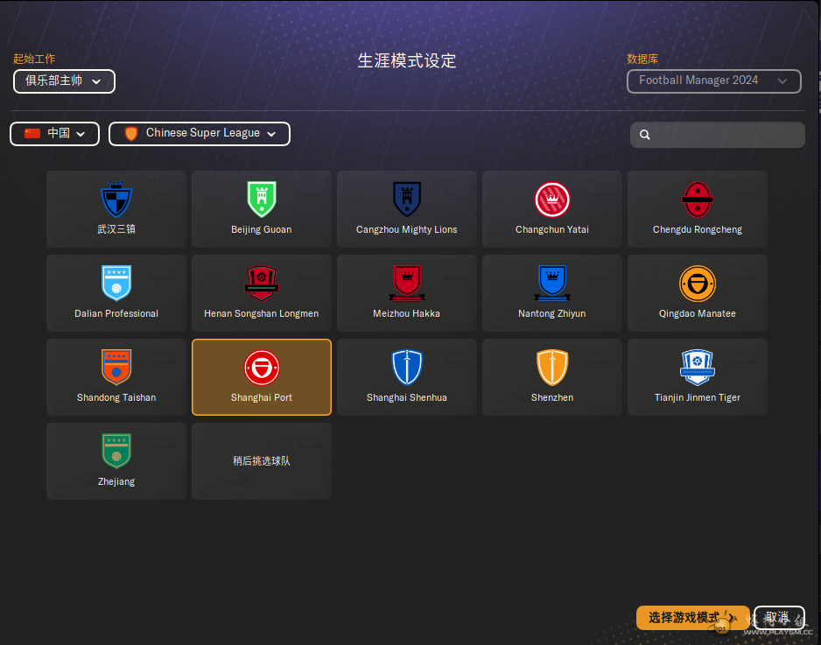Select the Shandong Taishan team name
Image resolution: width=821 pixels, height=645 pixels.
tap(116, 397)
